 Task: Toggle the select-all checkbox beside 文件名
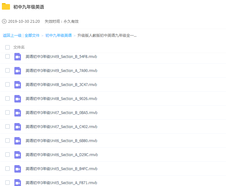(8, 47)
